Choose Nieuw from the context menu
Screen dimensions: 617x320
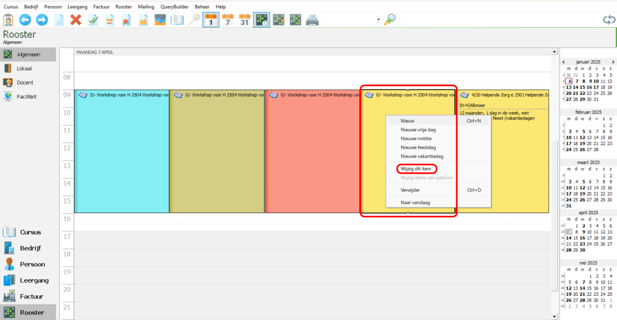439,121
